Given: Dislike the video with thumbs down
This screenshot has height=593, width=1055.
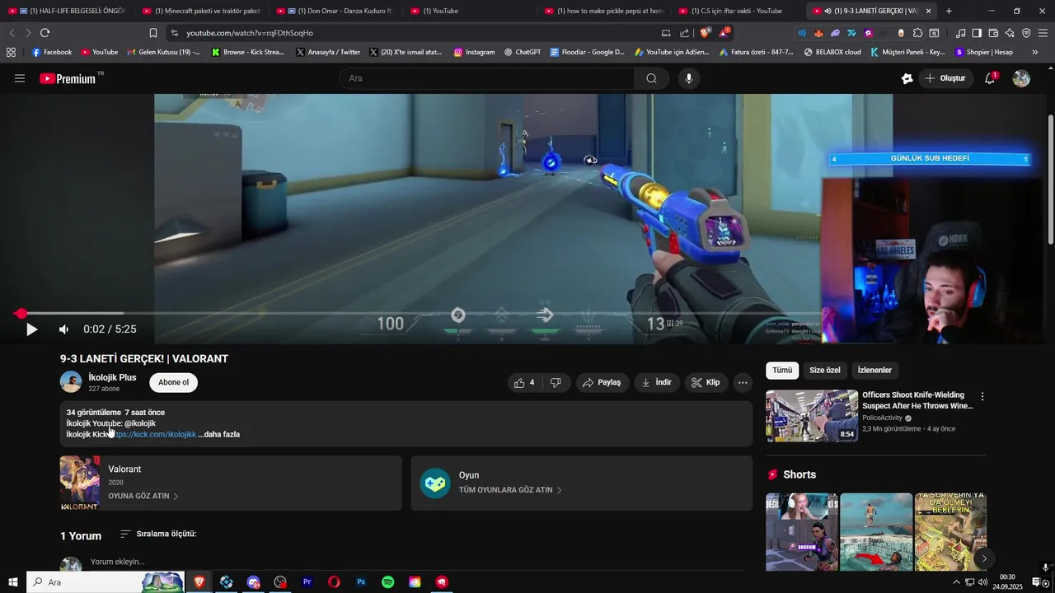Looking at the screenshot, I should (556, 382).
